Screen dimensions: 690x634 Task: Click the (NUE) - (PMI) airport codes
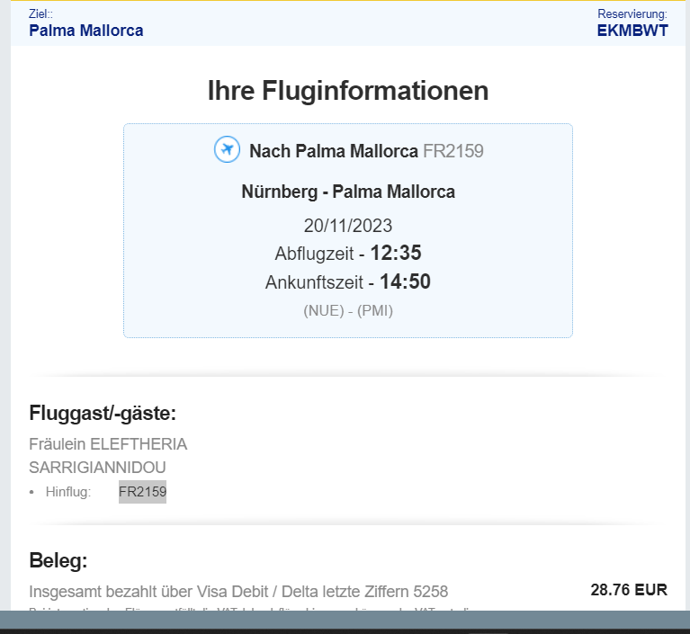pyautogui.click(x=348, y=311)
